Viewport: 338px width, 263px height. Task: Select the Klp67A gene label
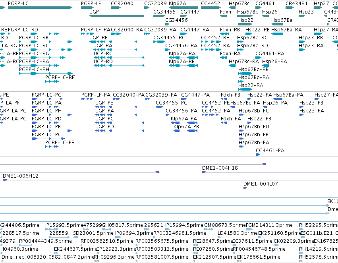(178, 4)
